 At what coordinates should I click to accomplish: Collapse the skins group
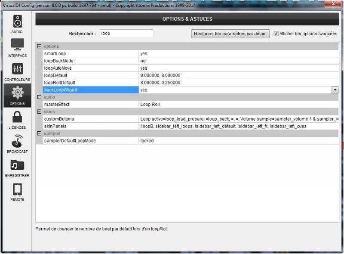(39, 112)
